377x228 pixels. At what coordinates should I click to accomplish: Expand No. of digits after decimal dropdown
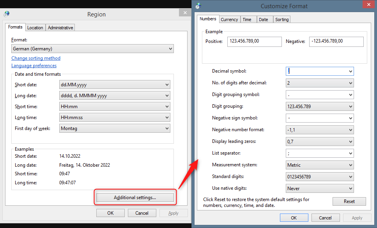click(x=320, y=83)
